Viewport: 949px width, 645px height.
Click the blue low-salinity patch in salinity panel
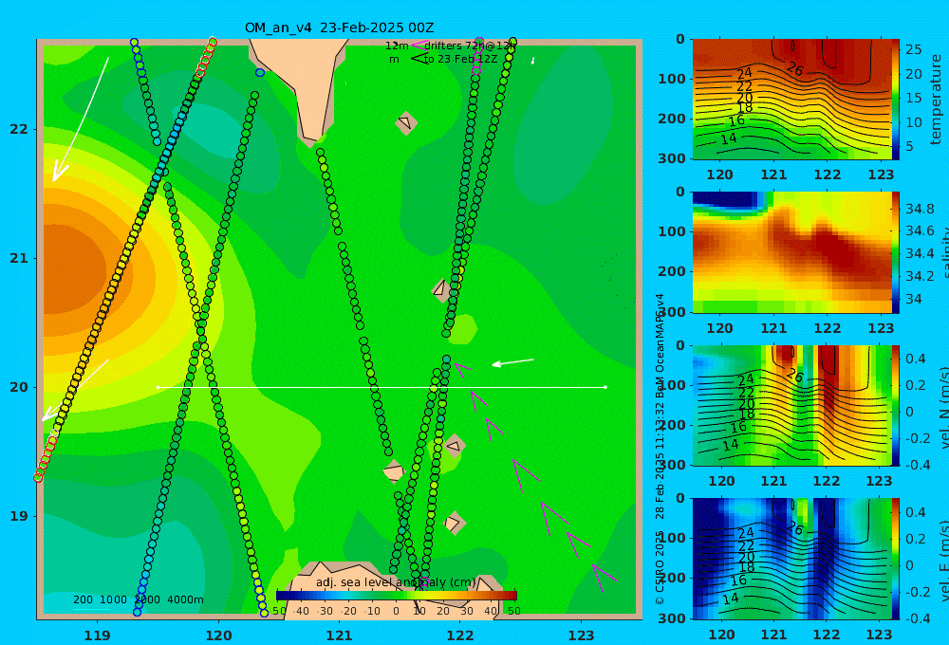[x=726, y=199]
